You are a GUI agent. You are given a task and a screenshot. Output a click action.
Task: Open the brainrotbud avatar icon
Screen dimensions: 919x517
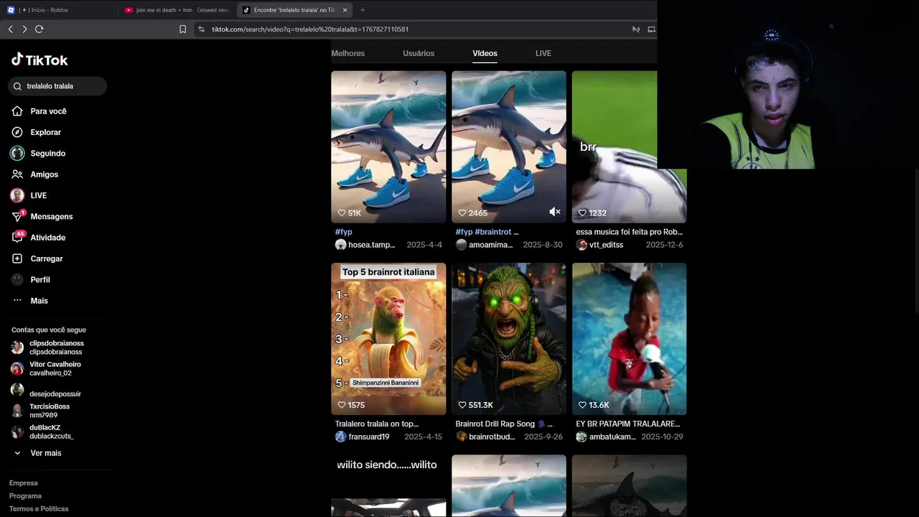pyautogui.click(x=461, y=437)
